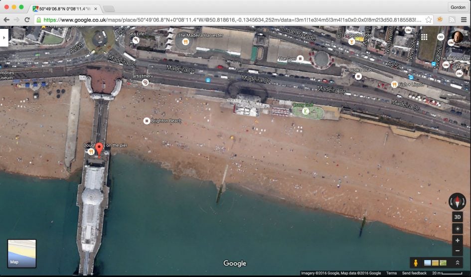Open the middle sandy imagery thumbnail
471x277 pixels.
pyautogui.click(x=435, y=263)
